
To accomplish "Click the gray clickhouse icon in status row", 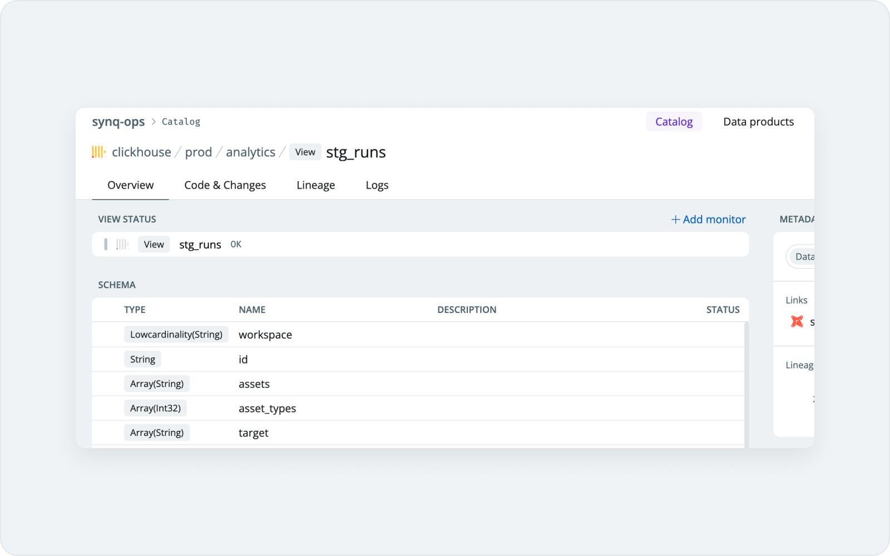I will (122, 244).
